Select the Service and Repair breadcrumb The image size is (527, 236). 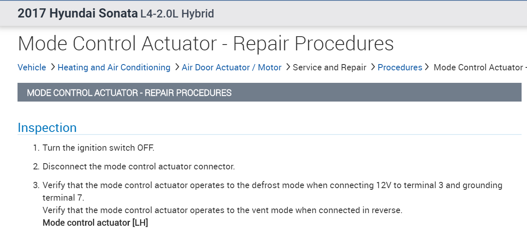coord(329,67)
